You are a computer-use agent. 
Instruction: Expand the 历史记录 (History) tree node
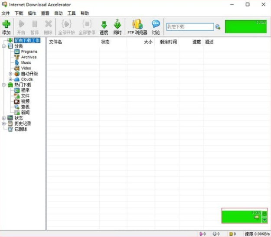click(4, 123)
